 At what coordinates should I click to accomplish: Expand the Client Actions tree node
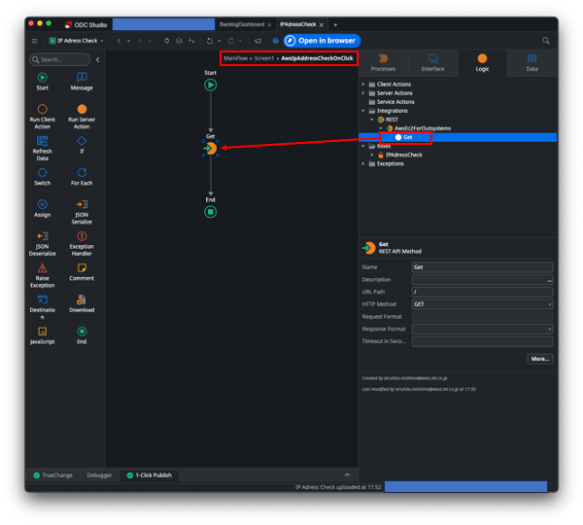pos(364,84)
